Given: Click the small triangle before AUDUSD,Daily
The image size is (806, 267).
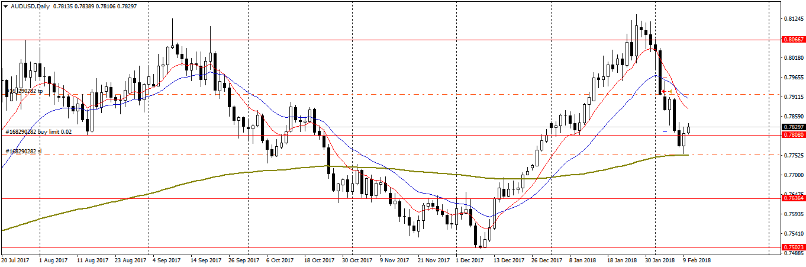Looking at the screenshot, I should click(5, 5).
